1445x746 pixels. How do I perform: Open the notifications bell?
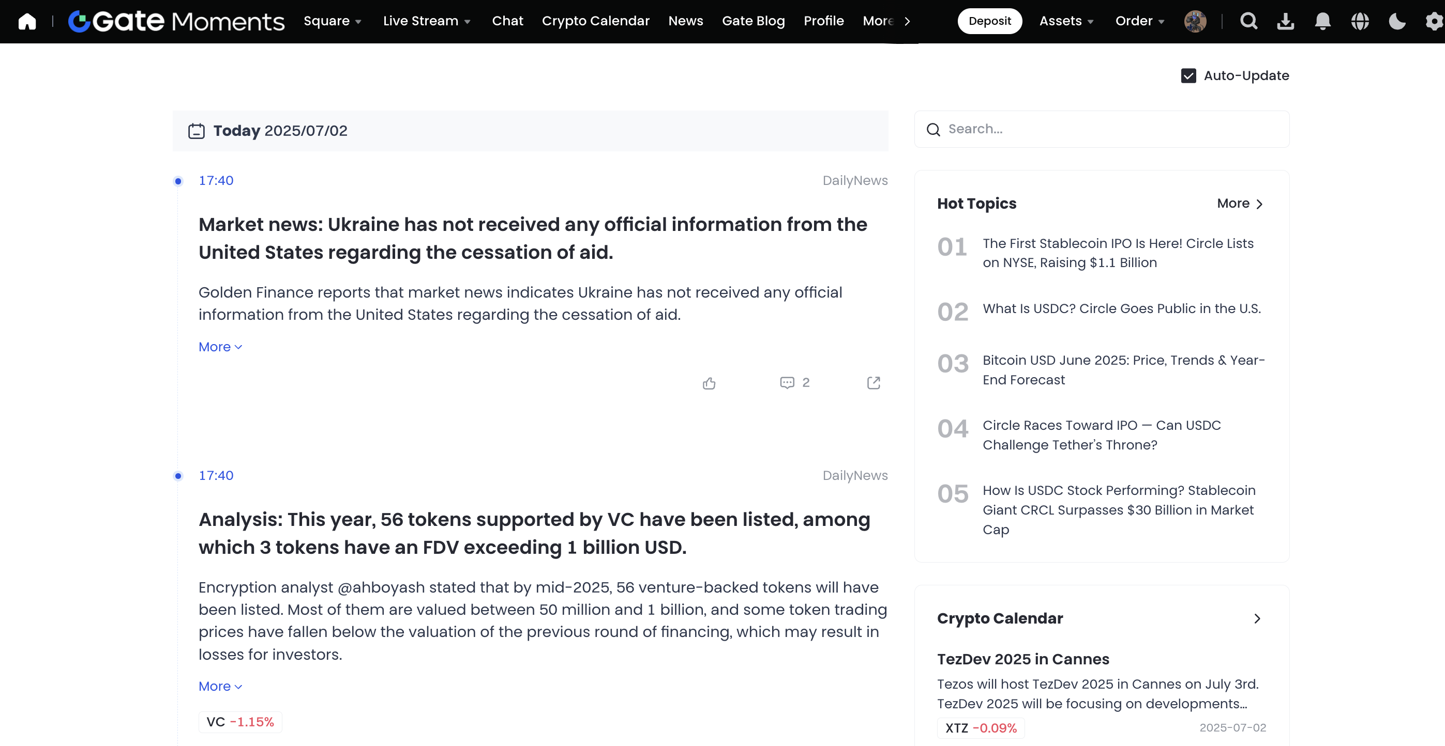coord(1322,21)
